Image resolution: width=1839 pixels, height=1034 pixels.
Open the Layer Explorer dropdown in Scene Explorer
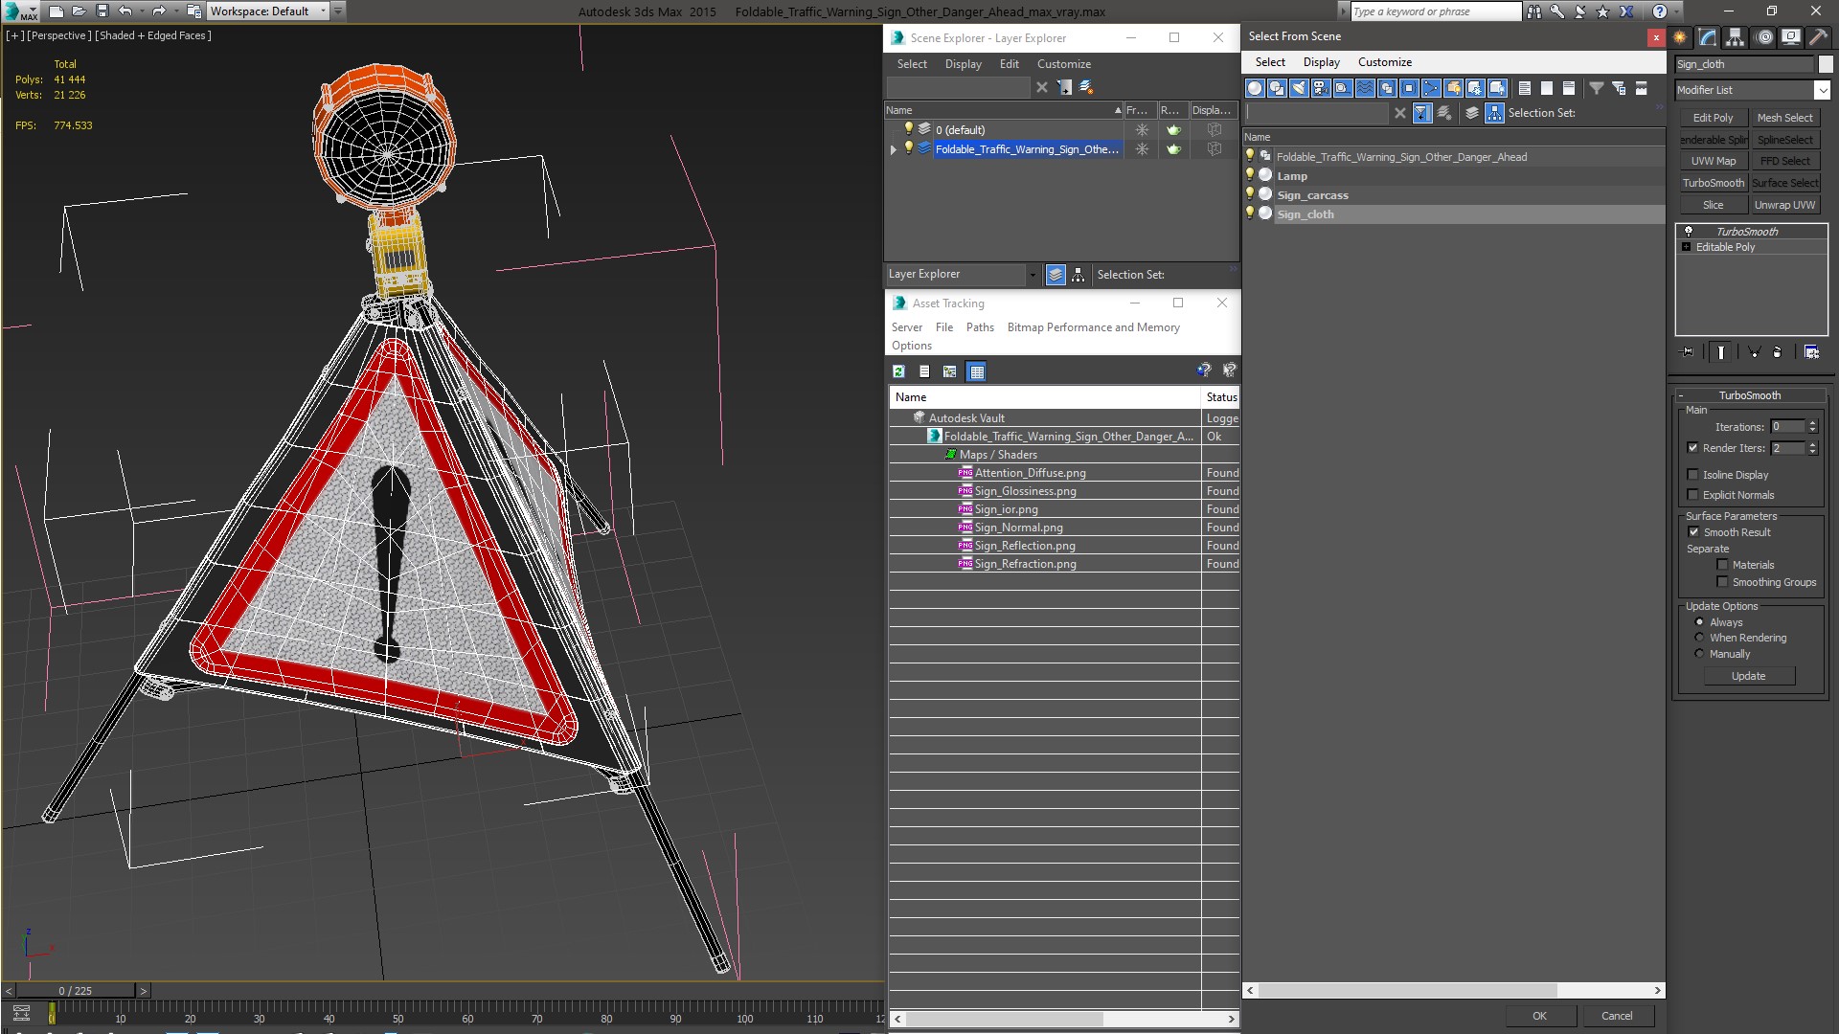coord(1033,275)
